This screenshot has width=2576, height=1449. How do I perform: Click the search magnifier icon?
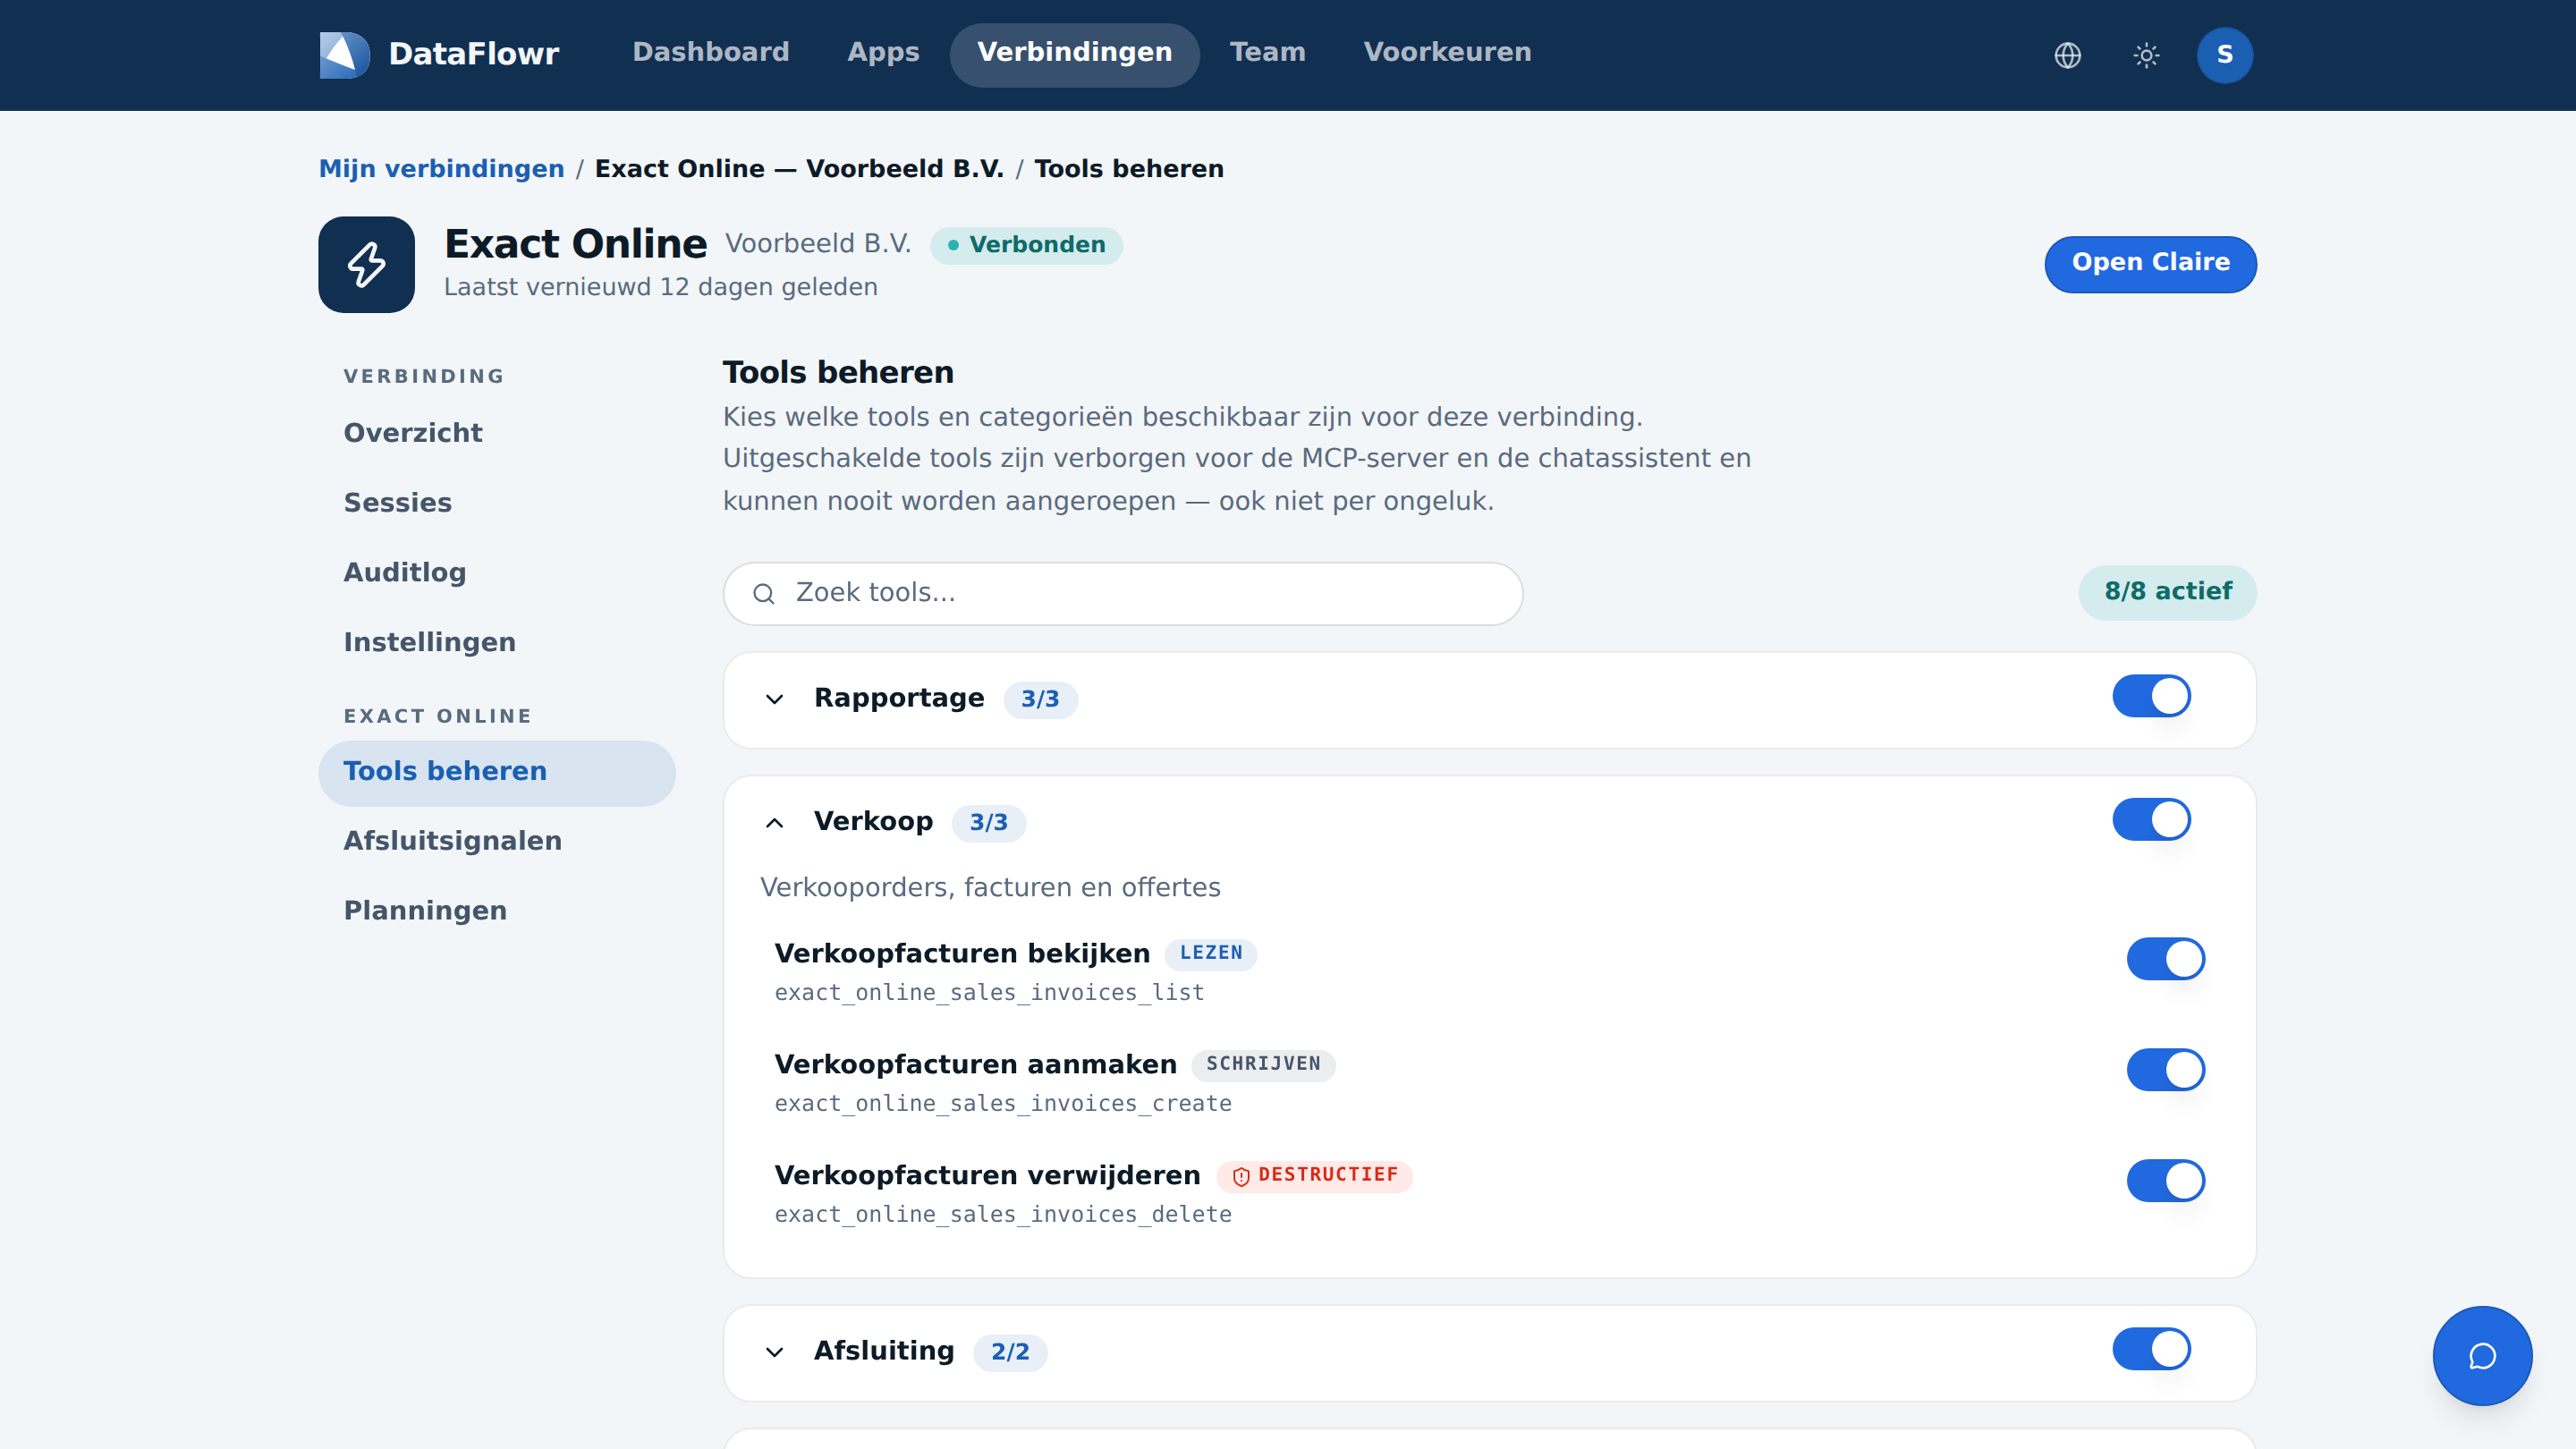pos(764,594)
